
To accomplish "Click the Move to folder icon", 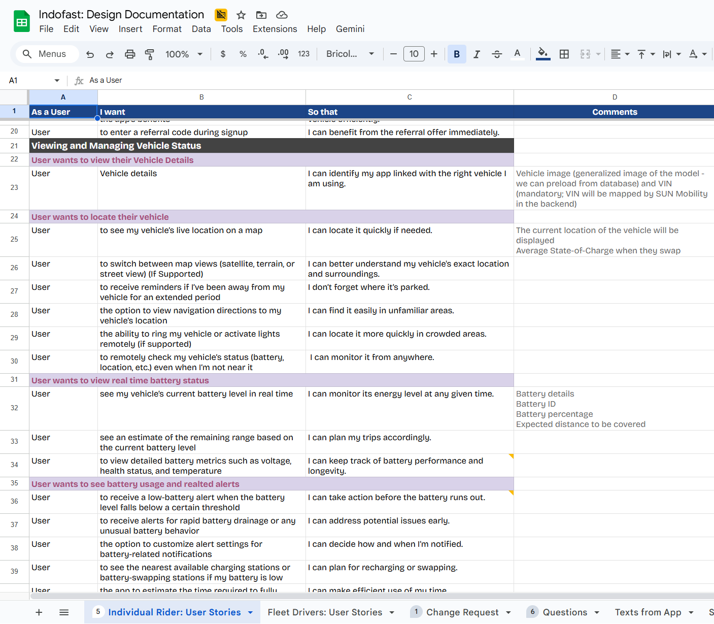I will (261, 15).
